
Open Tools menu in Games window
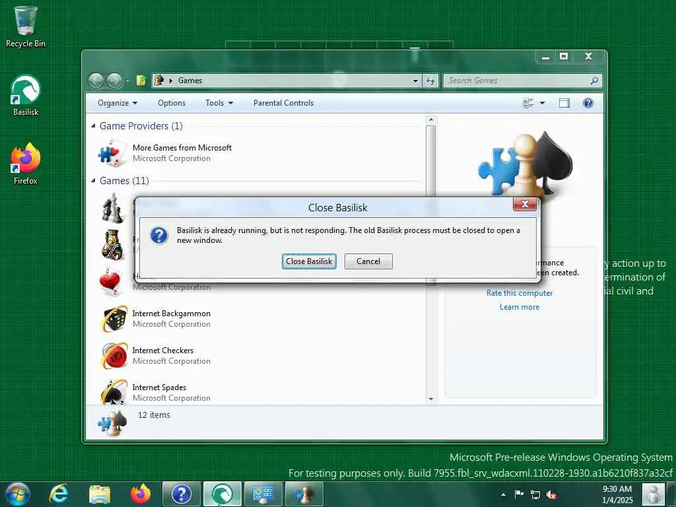pyautogui.click(x=219, y=102)
